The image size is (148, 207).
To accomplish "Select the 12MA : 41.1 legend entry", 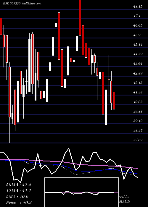I will (x=18, y=191).
